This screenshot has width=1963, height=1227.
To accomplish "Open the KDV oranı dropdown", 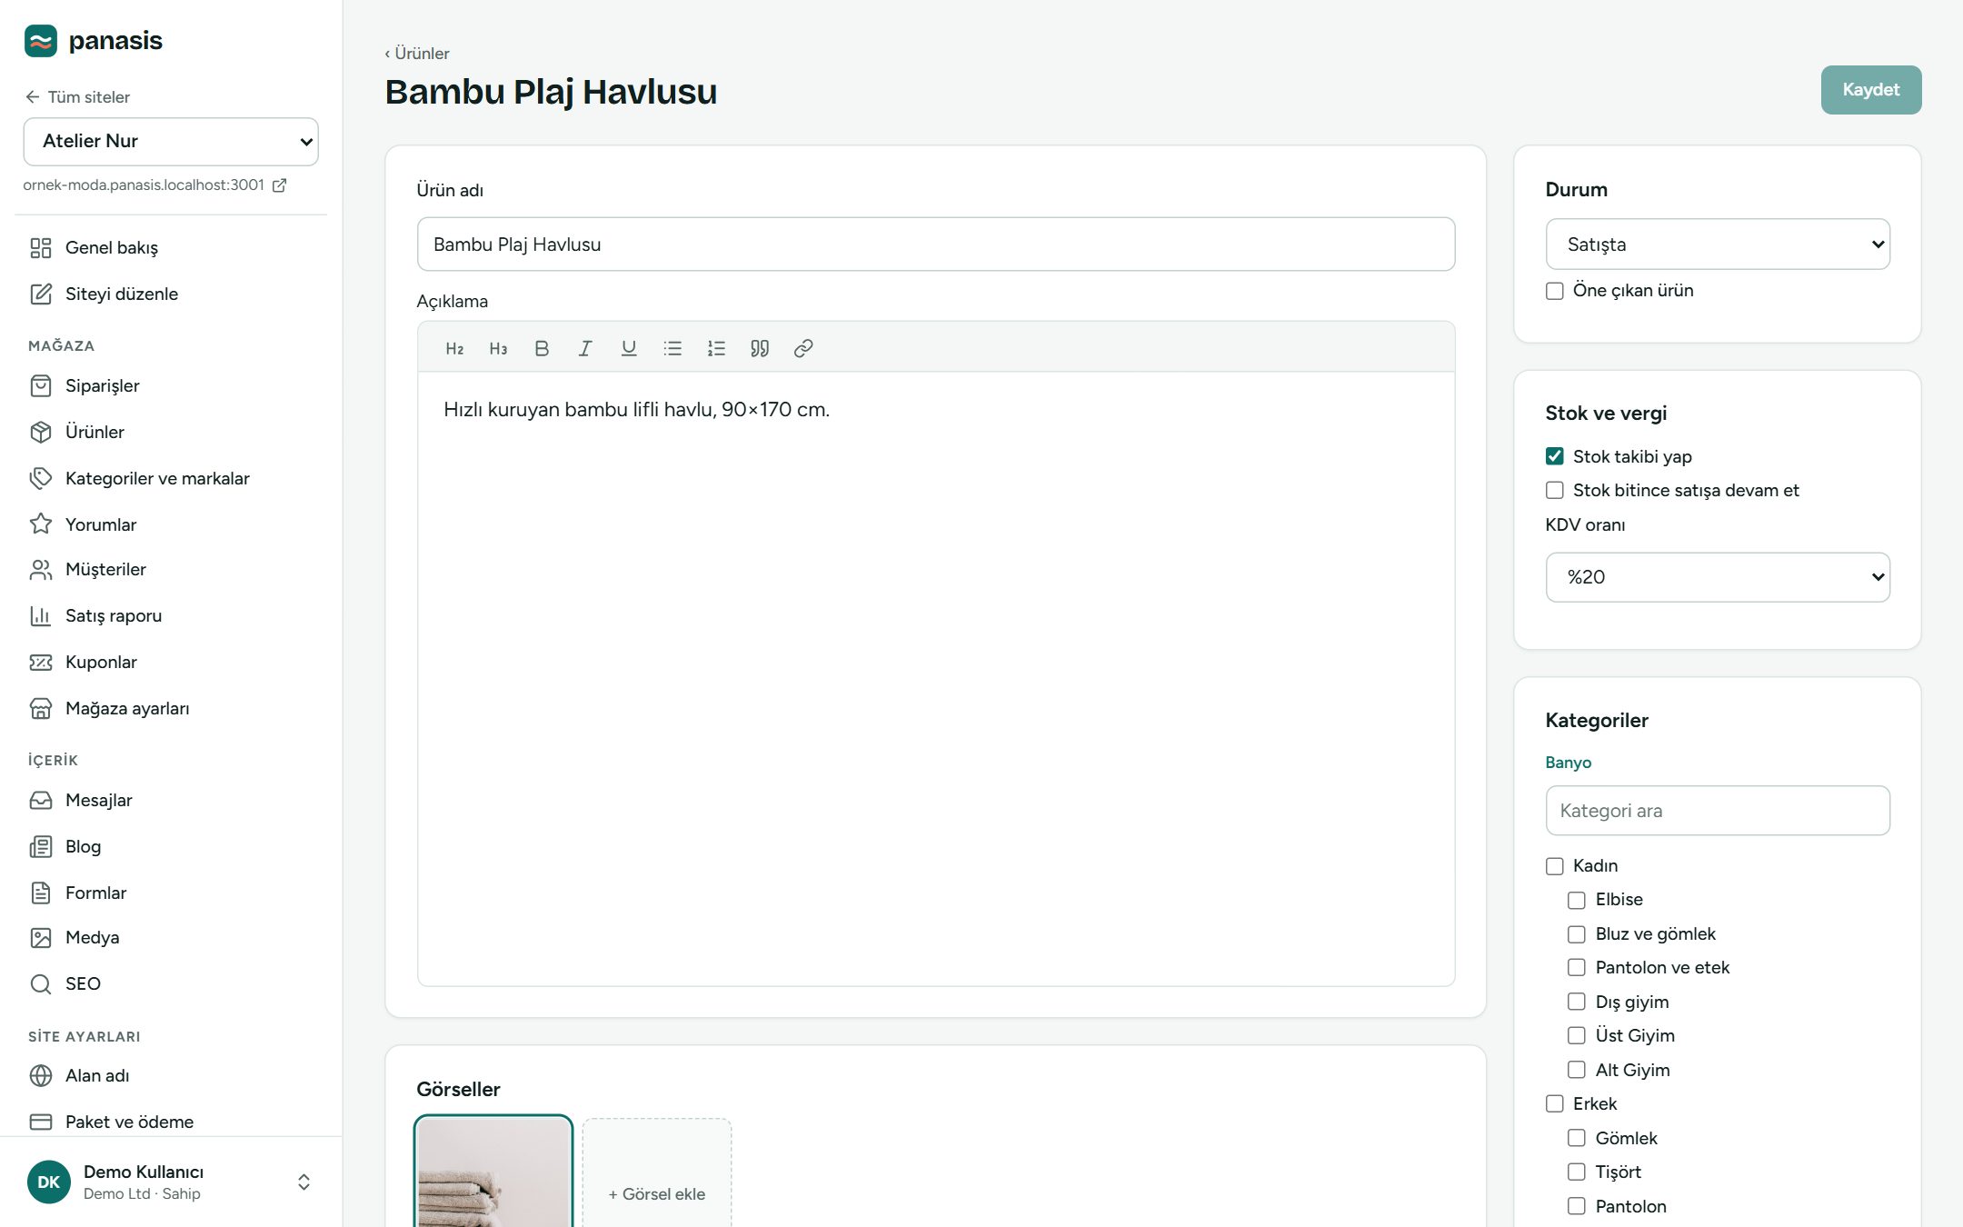I will tap(1718, 577).
